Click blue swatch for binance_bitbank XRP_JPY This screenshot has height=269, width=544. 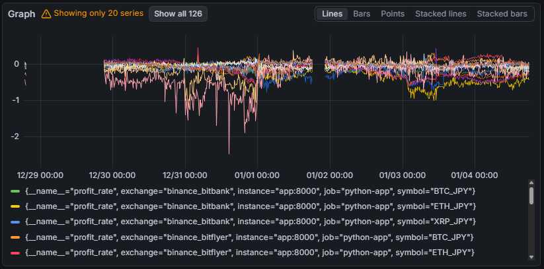click(15, 222)
